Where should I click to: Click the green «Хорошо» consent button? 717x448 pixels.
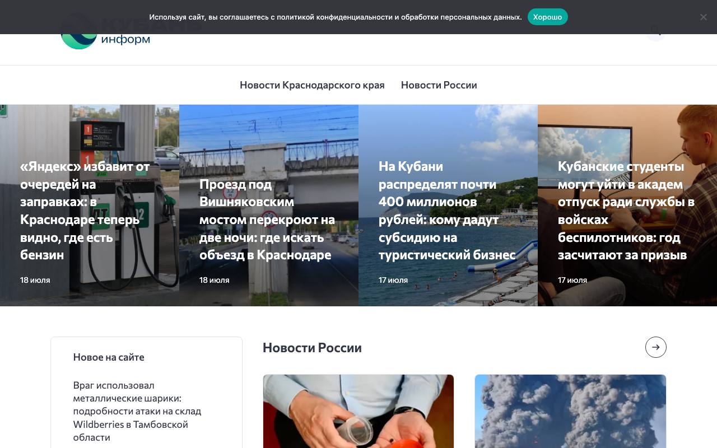click(547, 17)
